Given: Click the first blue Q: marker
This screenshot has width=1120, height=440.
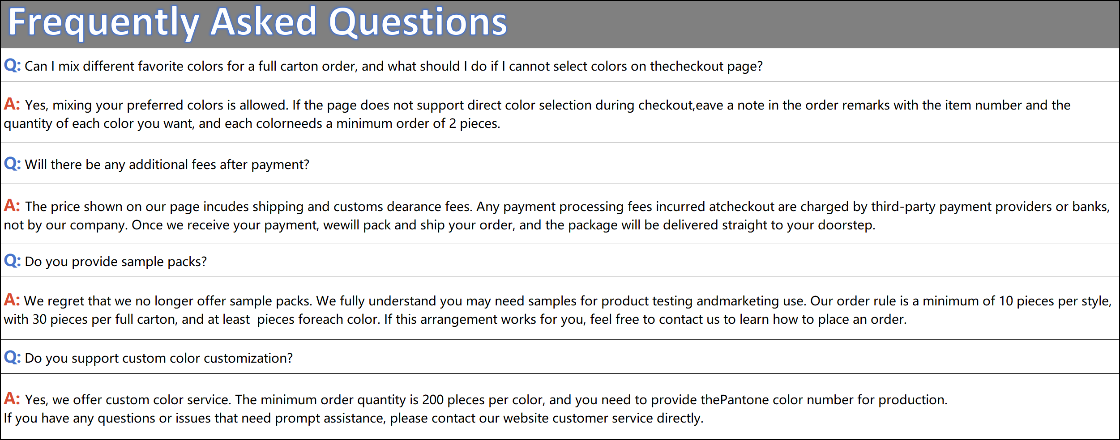Looking at the screenshot, I should click(12, 65).
